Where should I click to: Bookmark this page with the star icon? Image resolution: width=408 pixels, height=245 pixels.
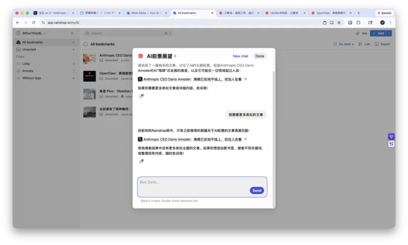pyautogui.click(x=339, y=23)
